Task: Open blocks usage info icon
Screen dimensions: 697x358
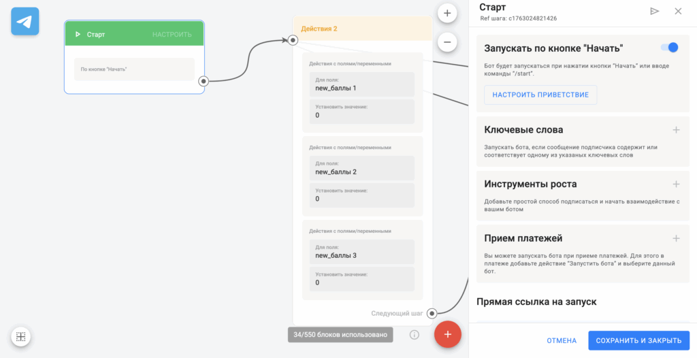Action: pyautogui.click(x=415, y=334)
